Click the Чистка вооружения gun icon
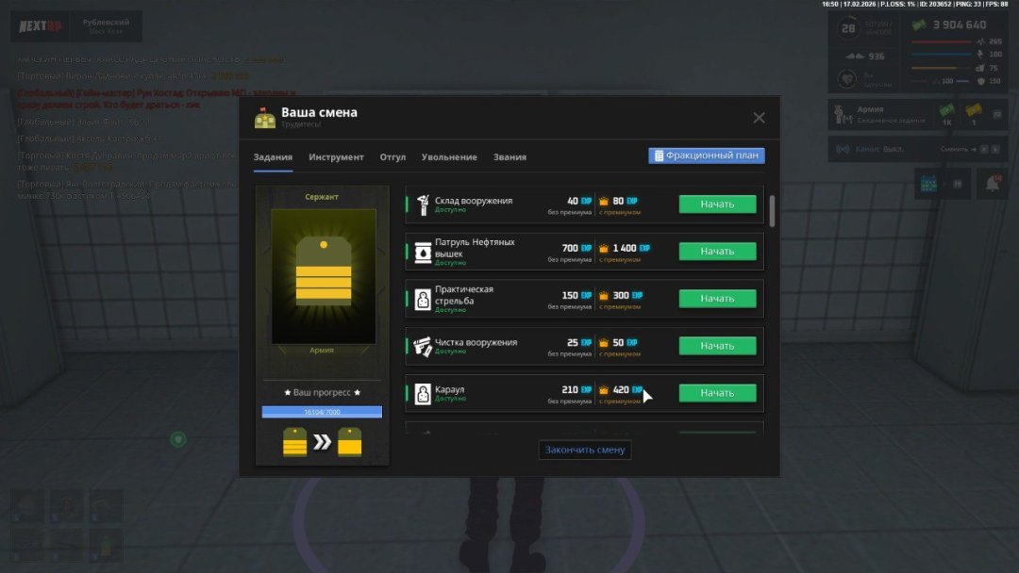Viewport: 1019px width, 573px height. click(x=423, y=346)
